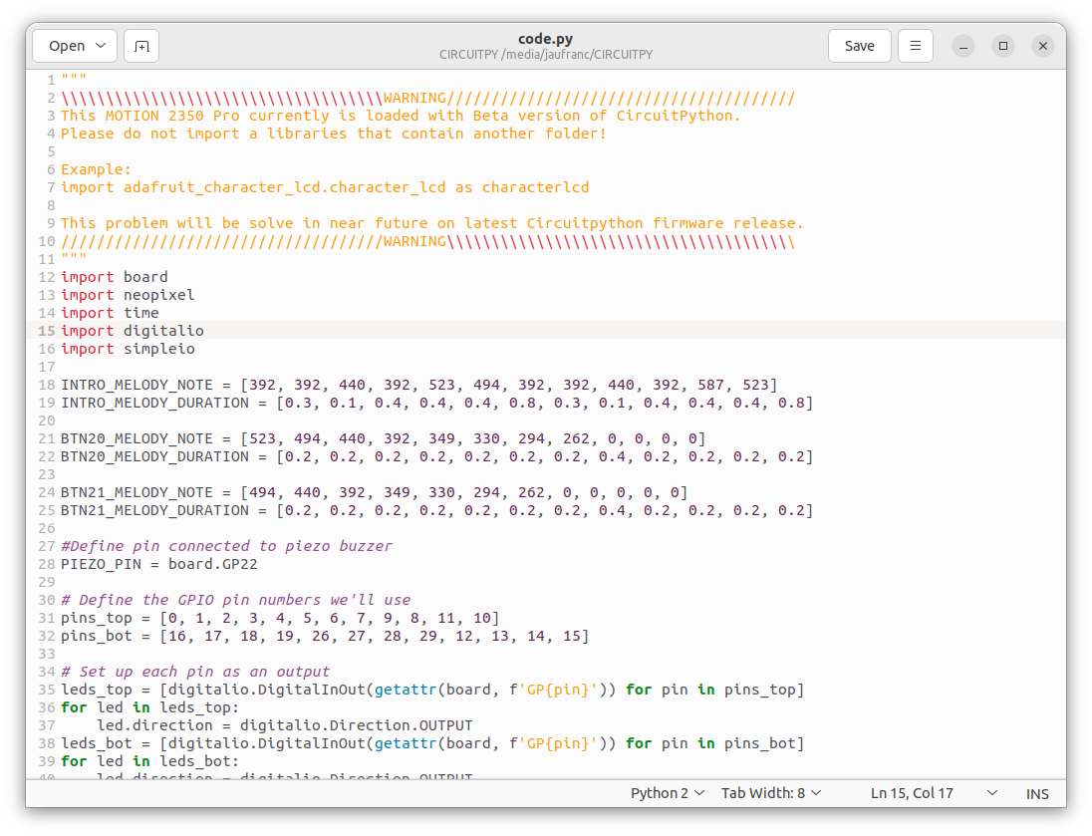The width and height of the screenshot is (1092, 836).
Task: Click the bottom WARNING banner on line 10
Action: [427, 242]
